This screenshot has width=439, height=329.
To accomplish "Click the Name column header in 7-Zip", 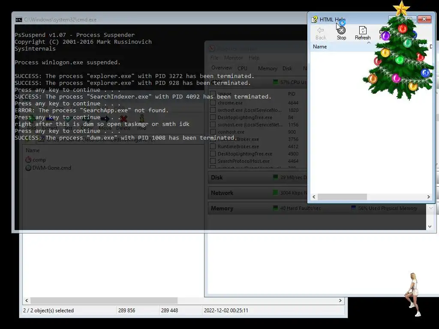I will click(33, 150).
